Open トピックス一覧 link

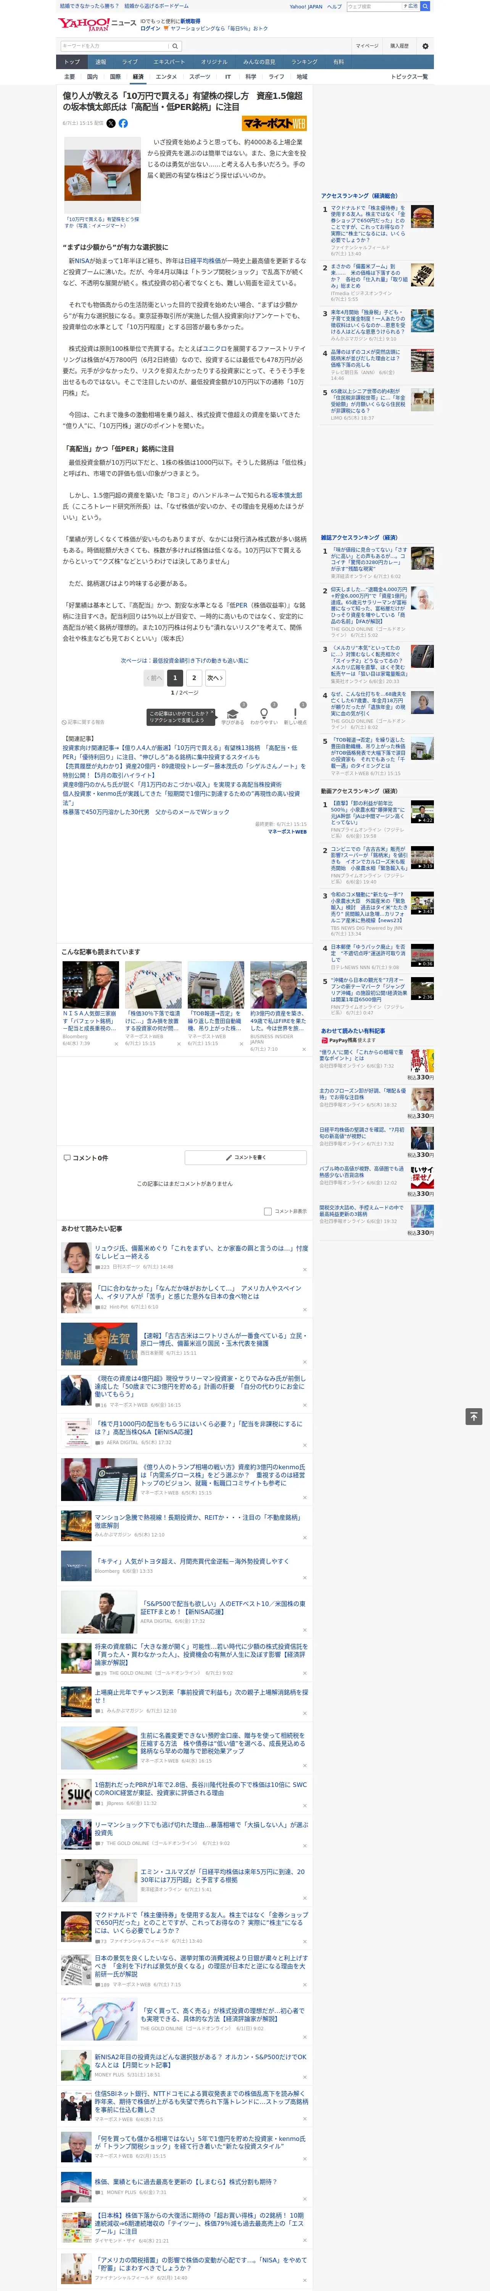click(x=409, y=76)
